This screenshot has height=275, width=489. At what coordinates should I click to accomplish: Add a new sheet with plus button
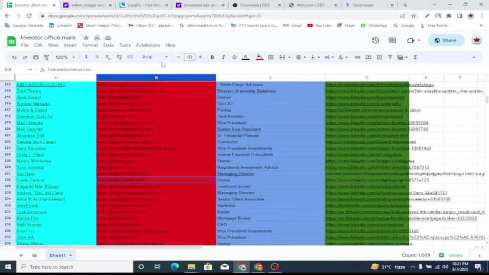click(21, 255)
